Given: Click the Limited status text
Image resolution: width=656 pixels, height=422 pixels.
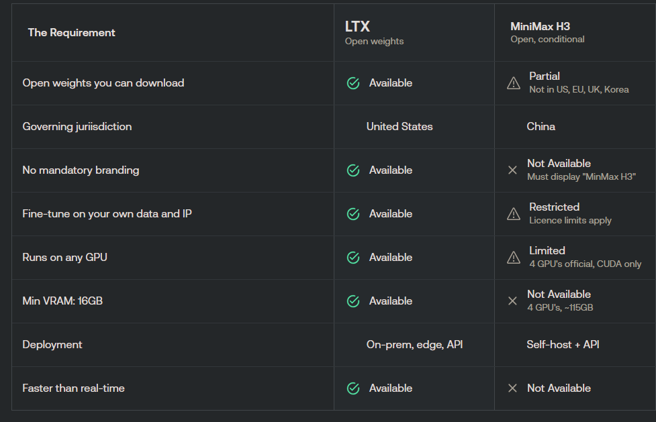Looking at the screenshot, I should click(x=547, y=250).
